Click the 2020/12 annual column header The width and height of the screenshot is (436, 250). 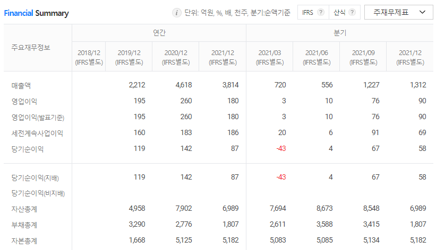pos(176,57)
